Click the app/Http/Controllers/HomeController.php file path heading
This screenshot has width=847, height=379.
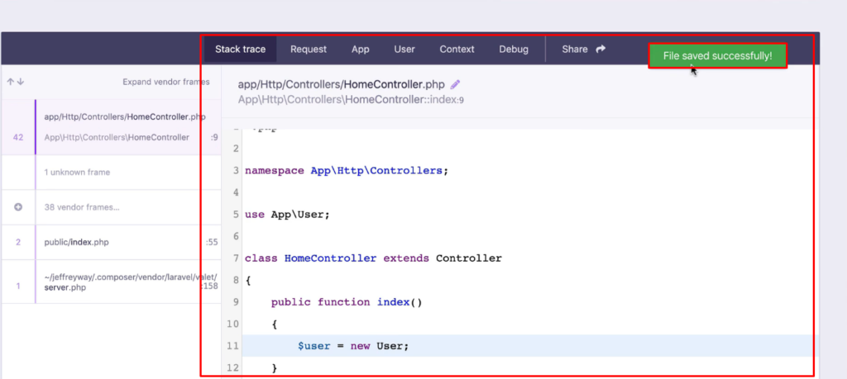[341, 85]
